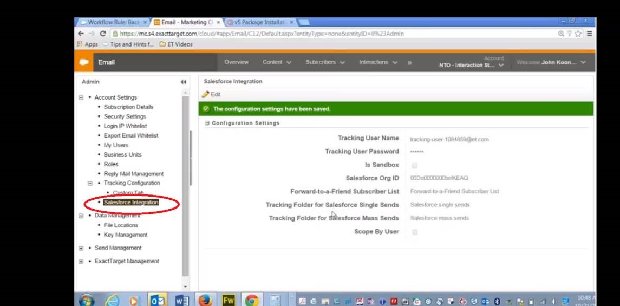This screenshot has height=306, width=620.
Task: Bookmark the page with the star icon
Action: 578,34
